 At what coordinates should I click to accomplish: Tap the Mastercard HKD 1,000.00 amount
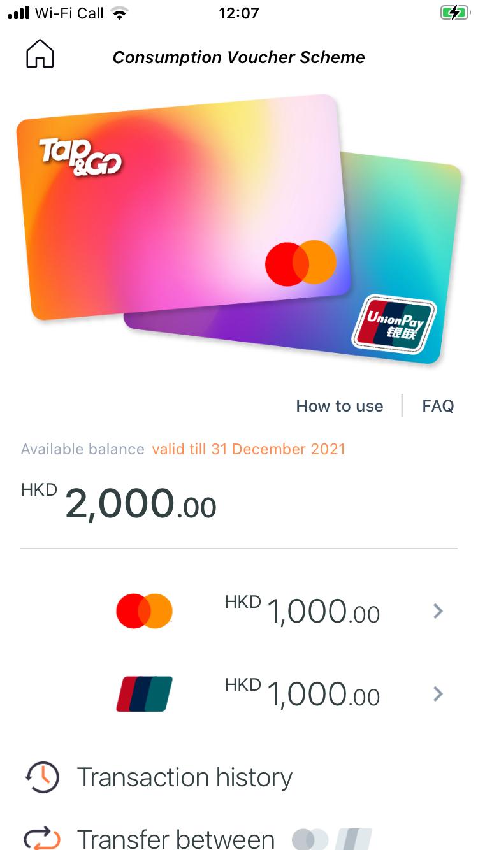[x=302, y=611]
